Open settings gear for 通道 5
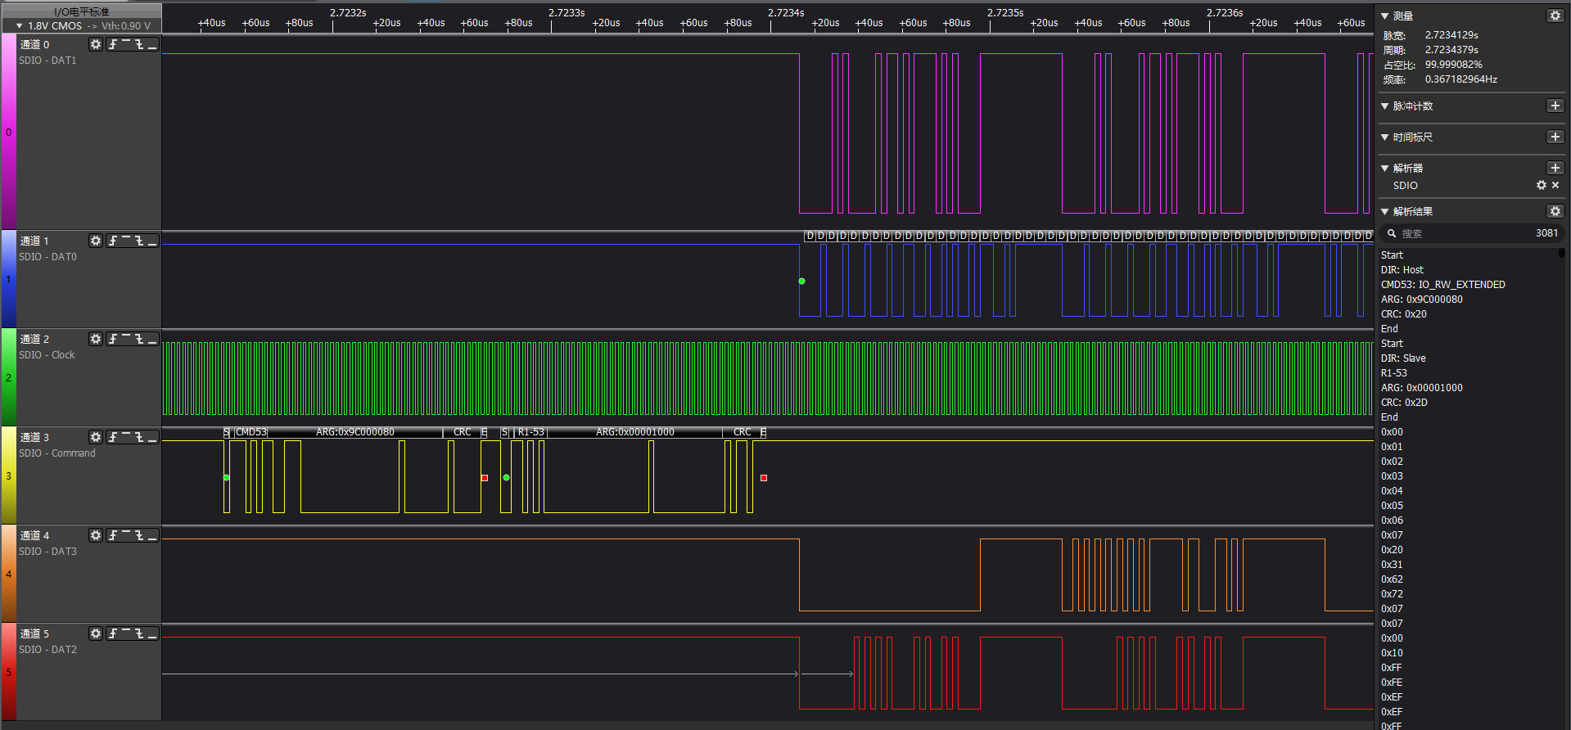 (x=96, y=633)
